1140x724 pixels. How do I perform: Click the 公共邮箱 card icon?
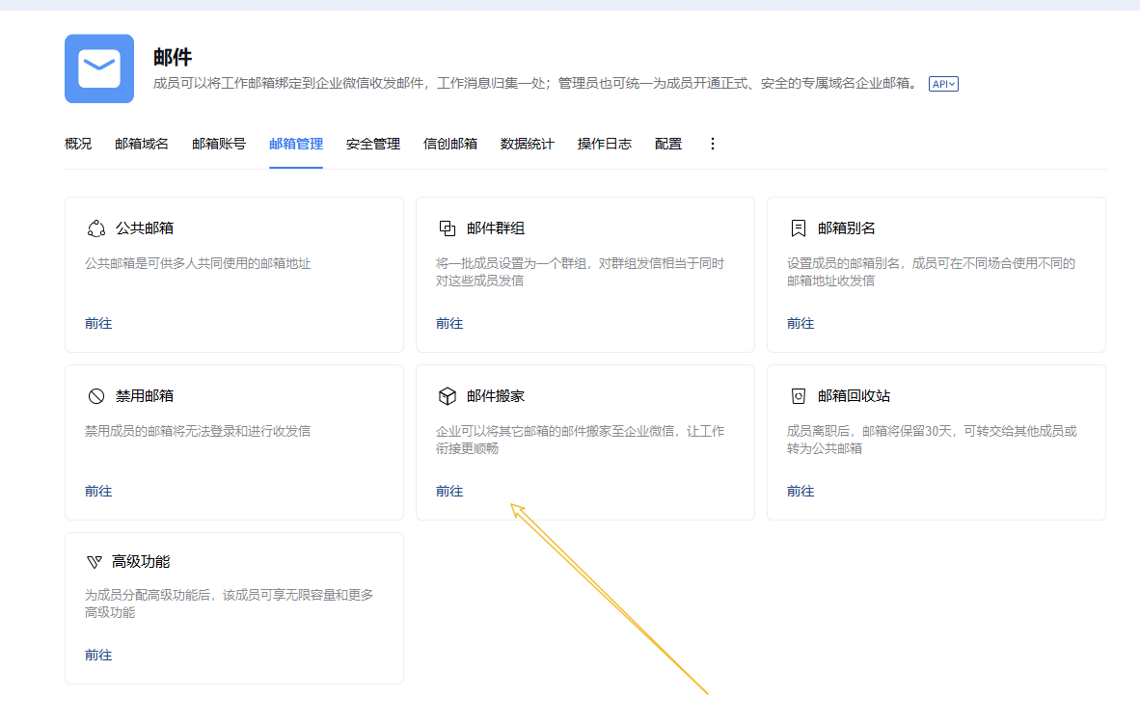pos(95,228)
